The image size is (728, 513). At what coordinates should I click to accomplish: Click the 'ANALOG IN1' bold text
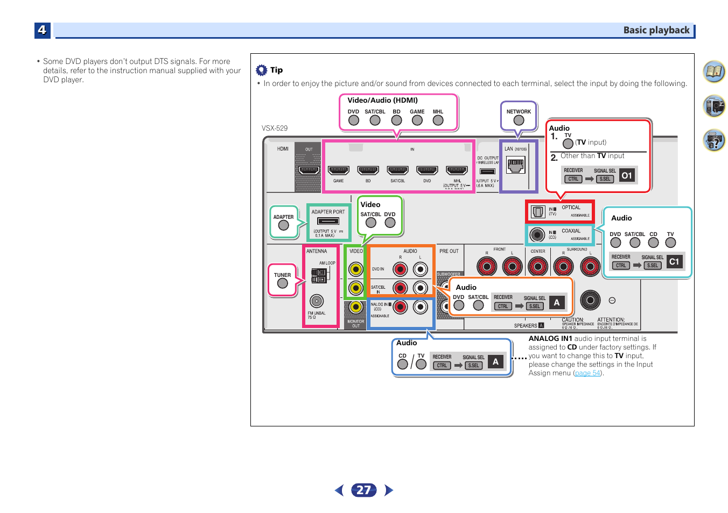550,339
